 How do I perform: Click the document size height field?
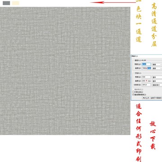pos(146,81)
